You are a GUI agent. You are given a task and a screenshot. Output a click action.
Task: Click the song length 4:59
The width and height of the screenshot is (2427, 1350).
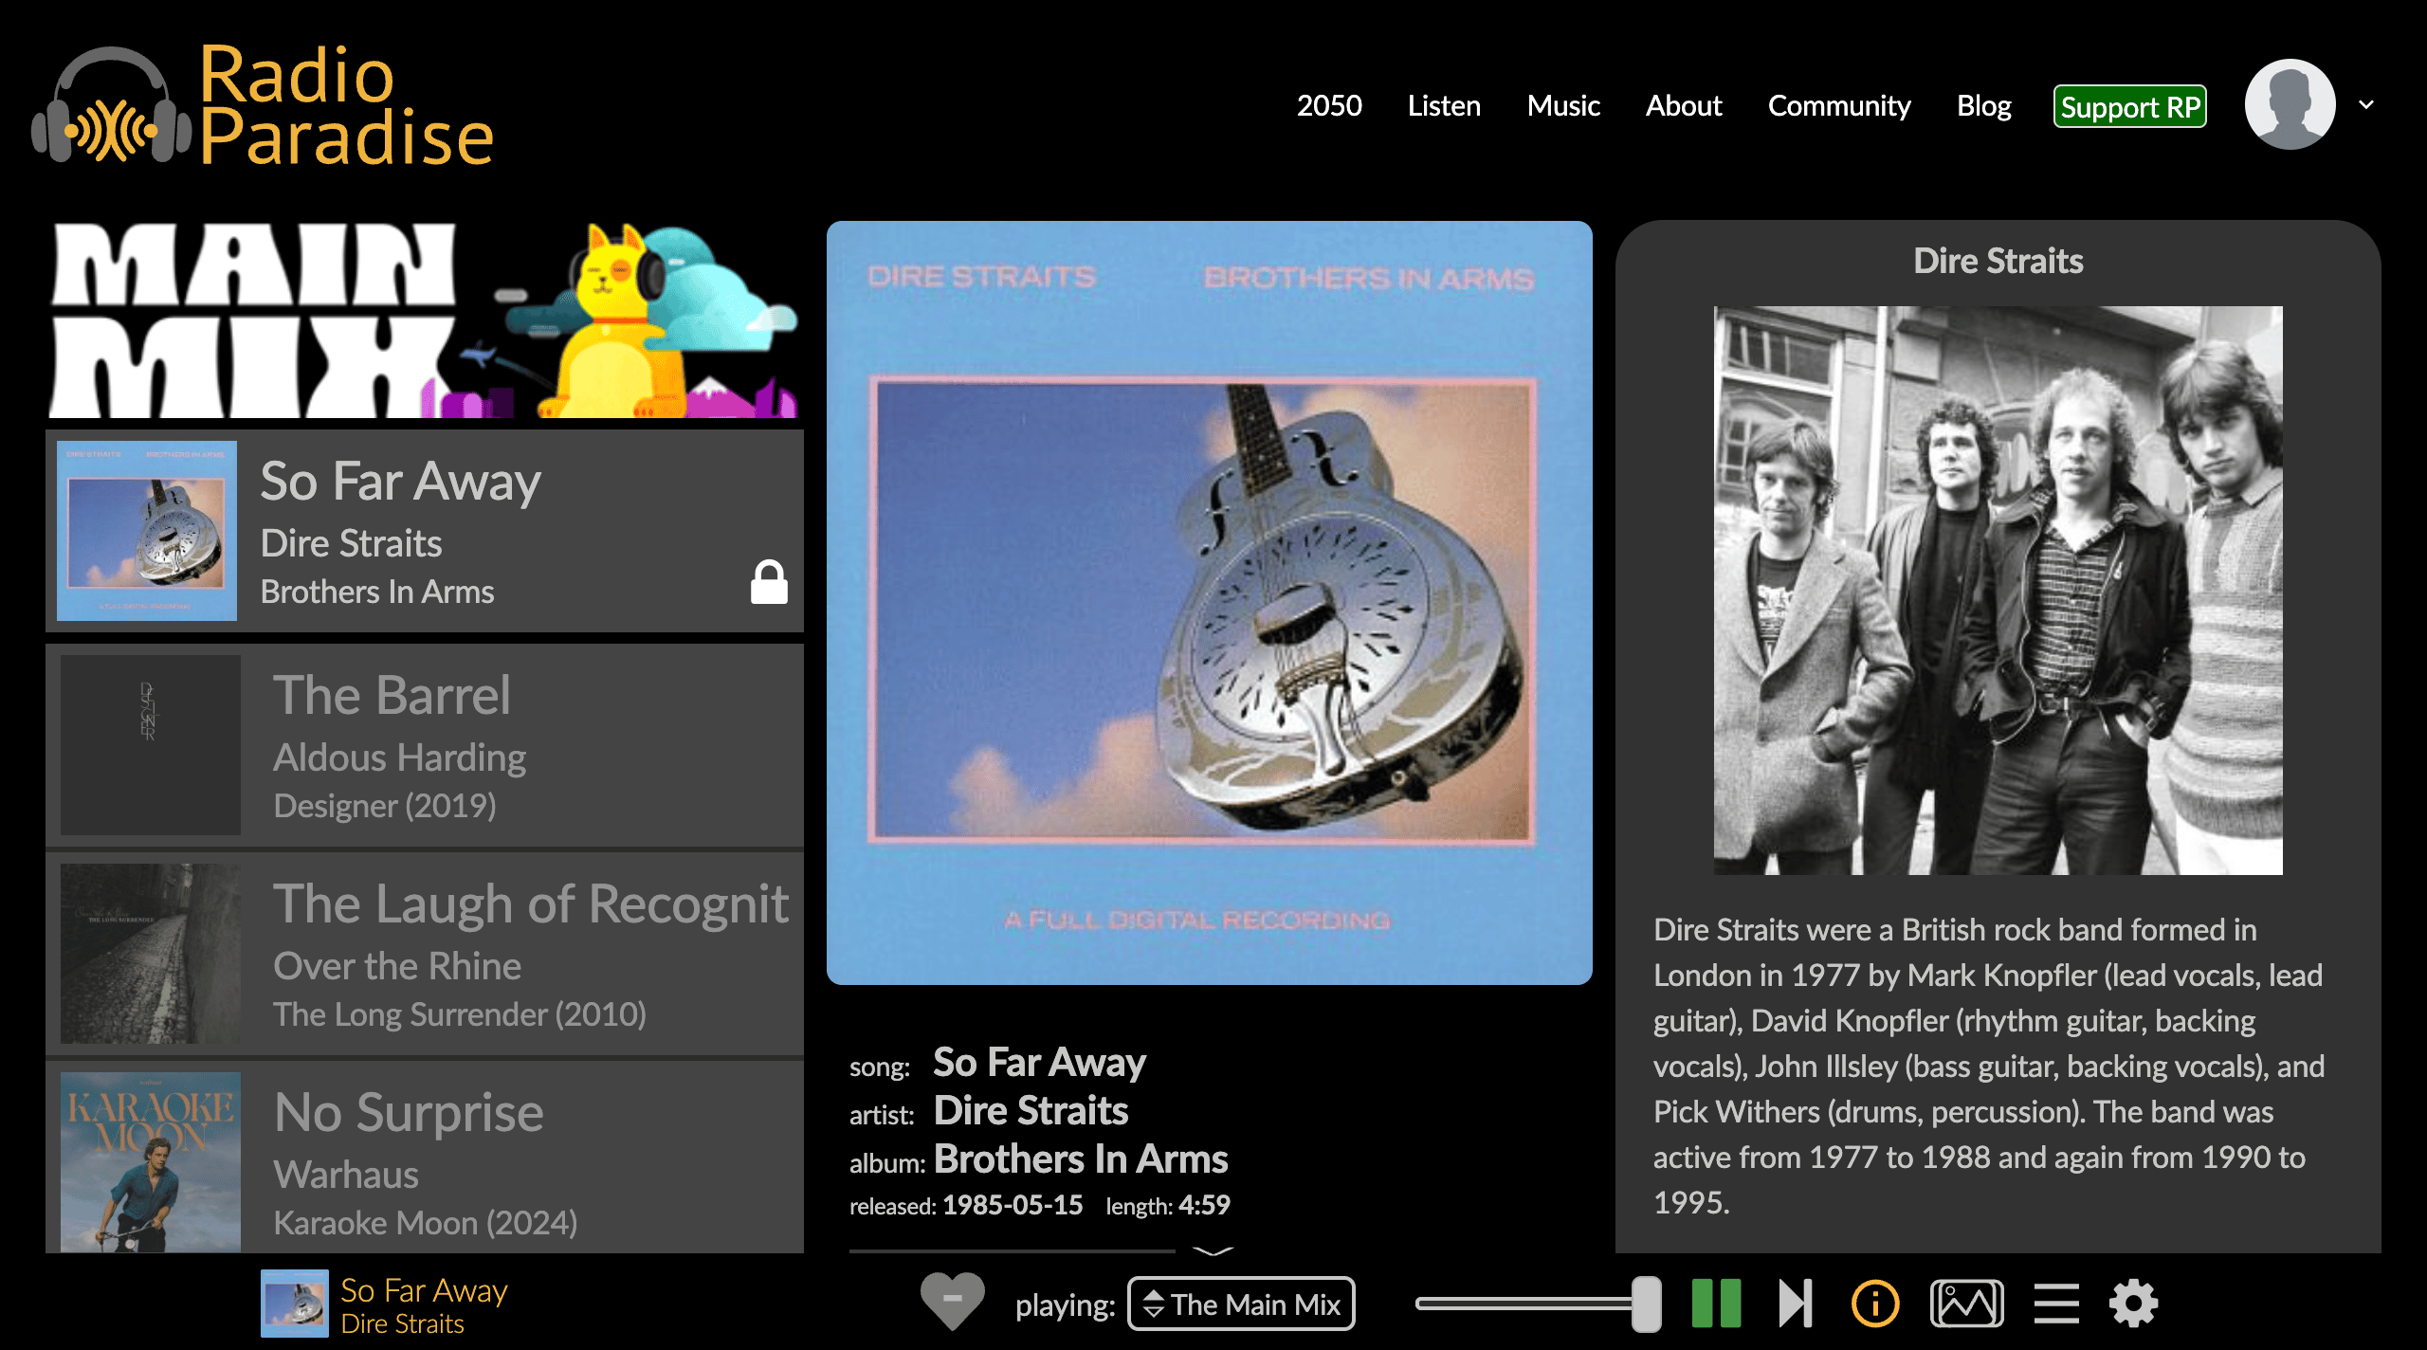click(1204, 1205)
